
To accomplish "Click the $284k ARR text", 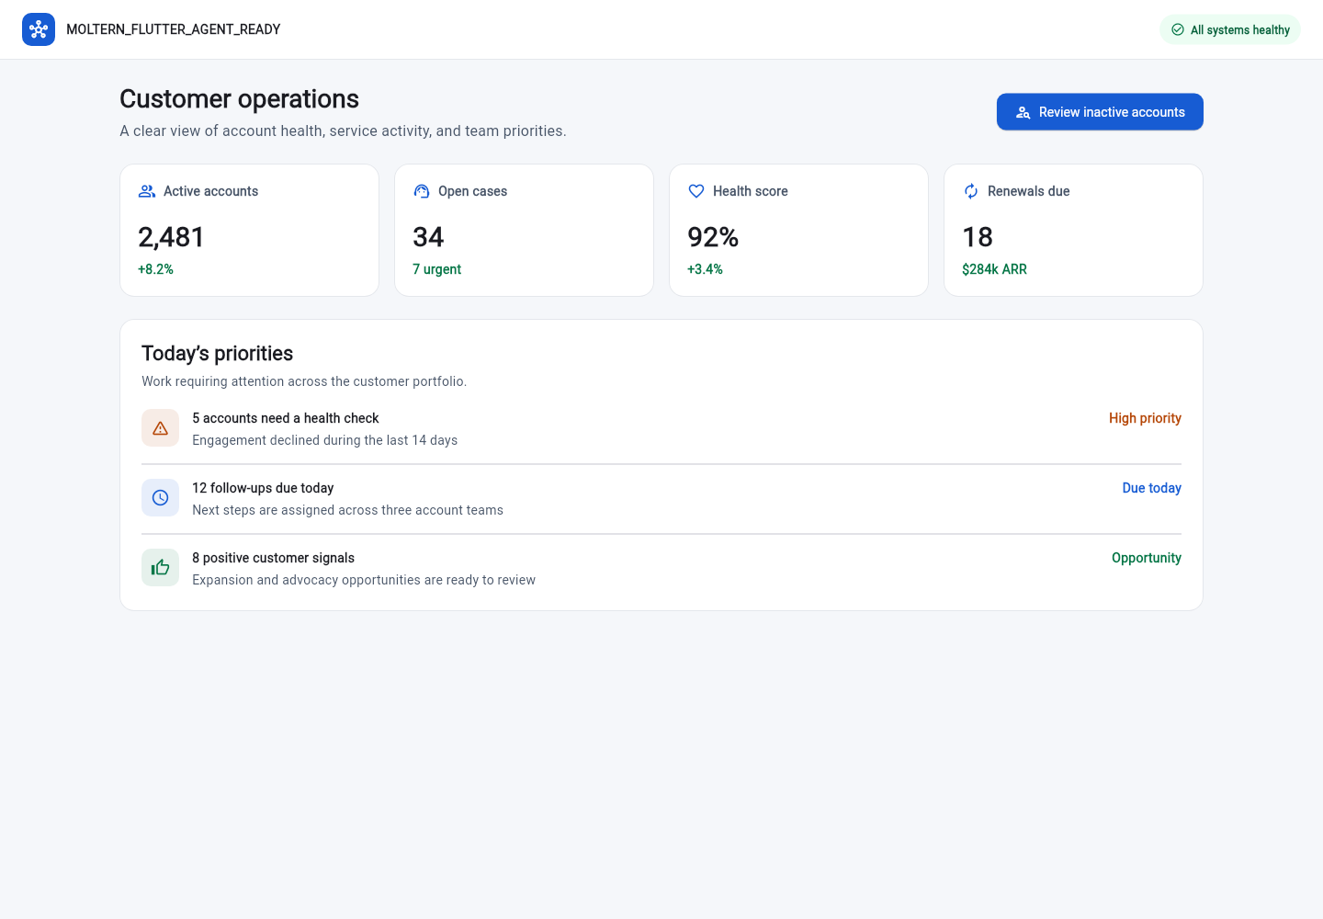I will (994, 269).
